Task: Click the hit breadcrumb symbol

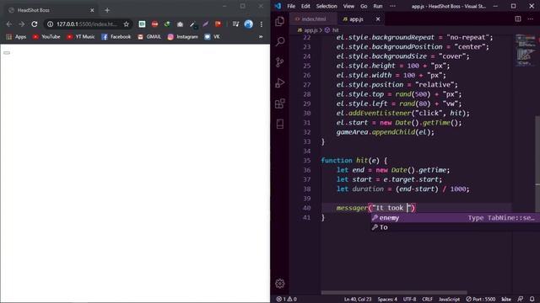Action: click(x=332, y=30)
